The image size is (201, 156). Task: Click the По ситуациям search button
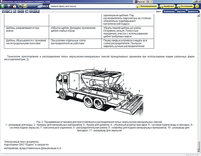pos(185,6)
